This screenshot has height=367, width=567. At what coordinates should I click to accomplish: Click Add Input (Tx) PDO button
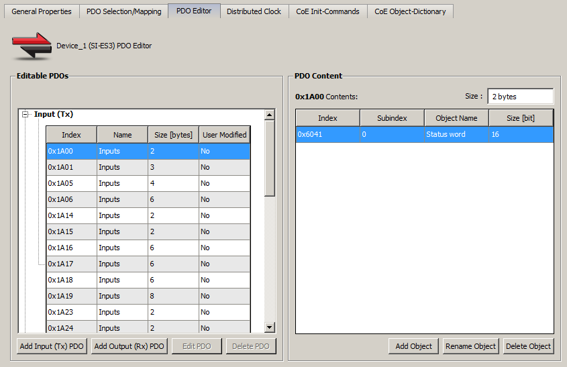tap(52, 346)
